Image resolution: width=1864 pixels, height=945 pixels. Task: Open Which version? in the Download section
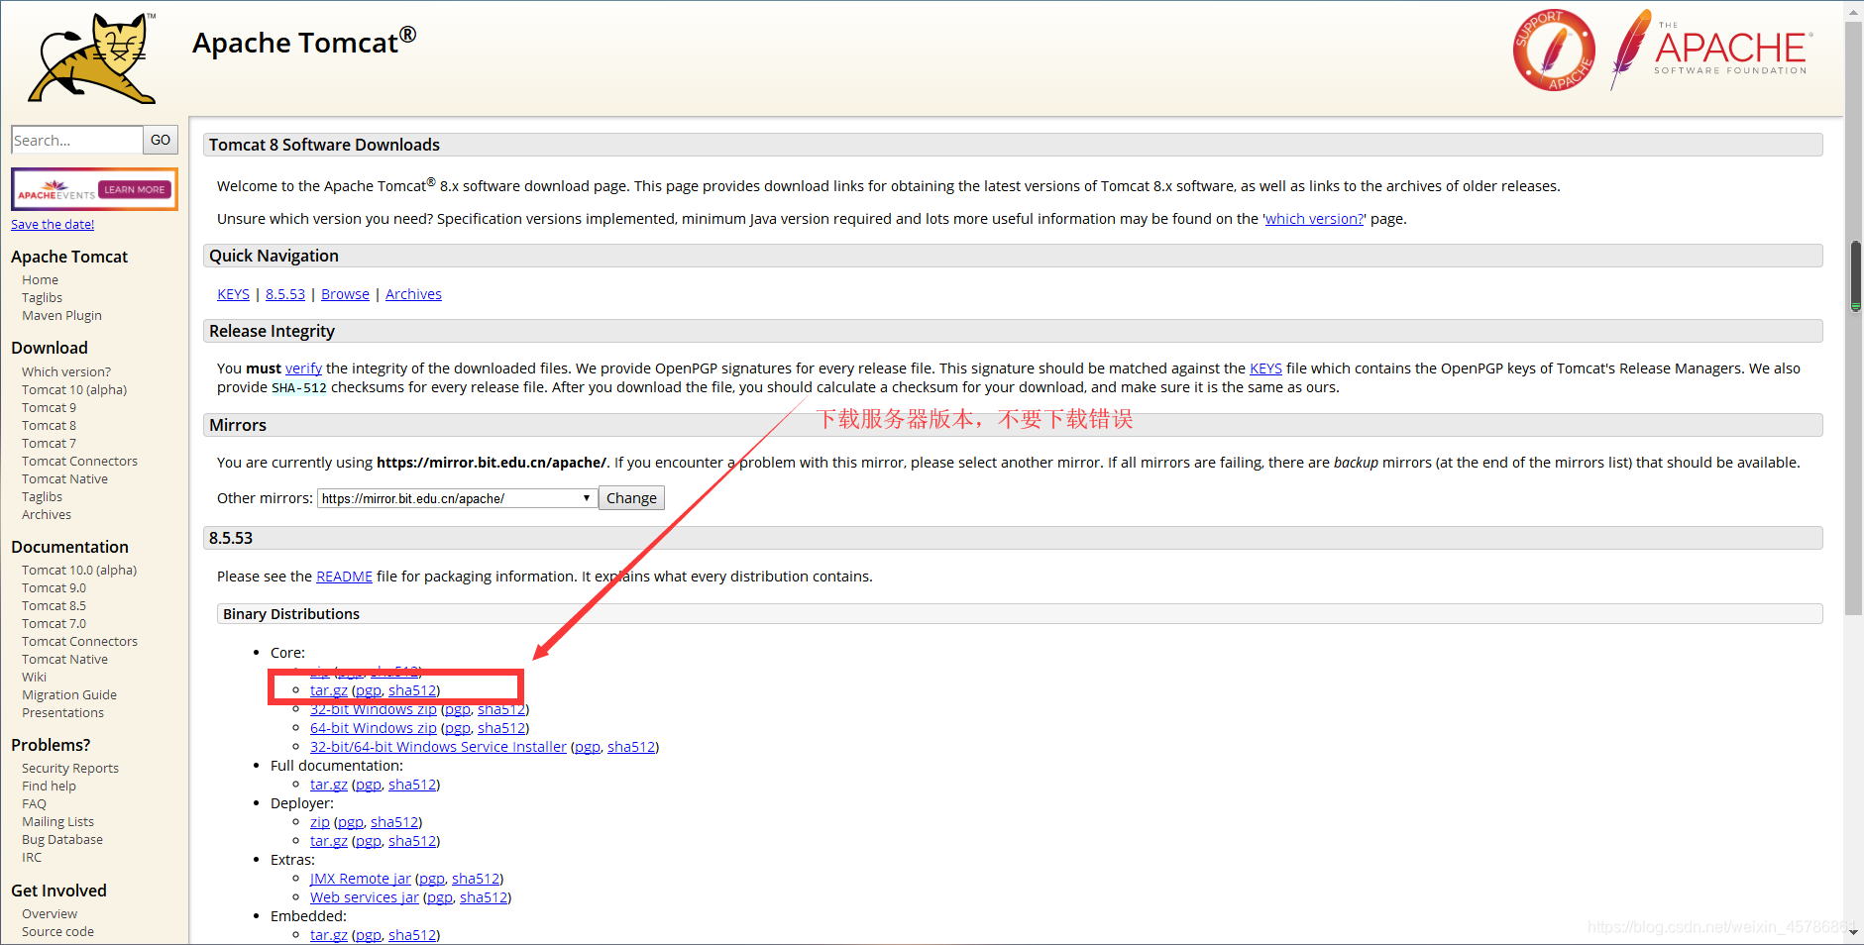tap(66, 372)
